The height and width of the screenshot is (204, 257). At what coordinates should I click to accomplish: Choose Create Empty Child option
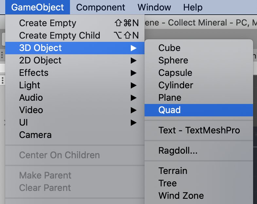pyautogui.click(x=60, y=36)
